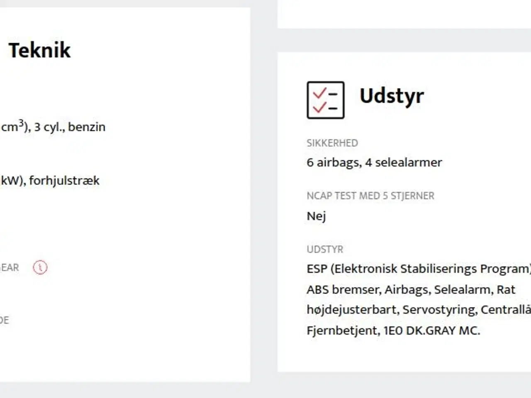Screen dimensions: 531x398
Task: Click the partially visible EAR label
Action: point(10,267)
